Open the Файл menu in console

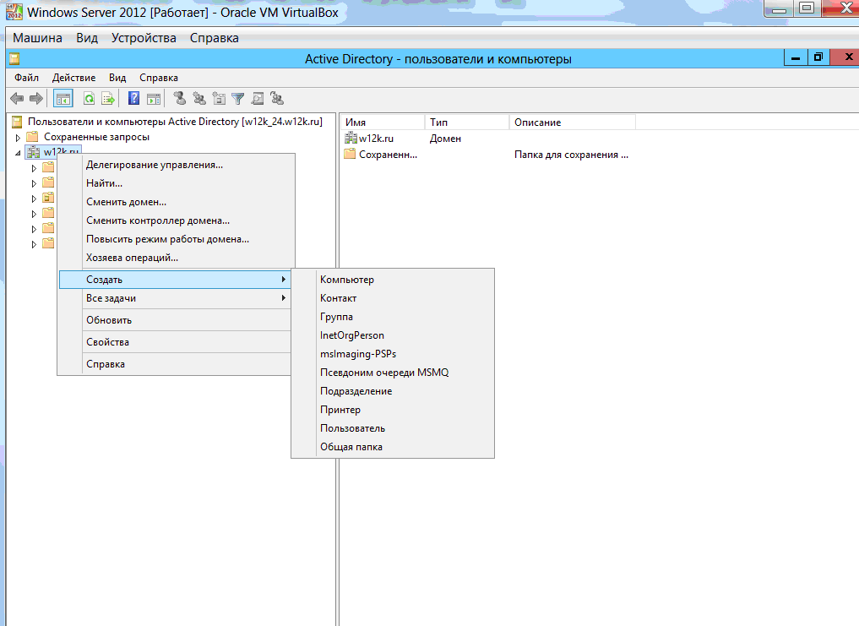pos(26,77)
